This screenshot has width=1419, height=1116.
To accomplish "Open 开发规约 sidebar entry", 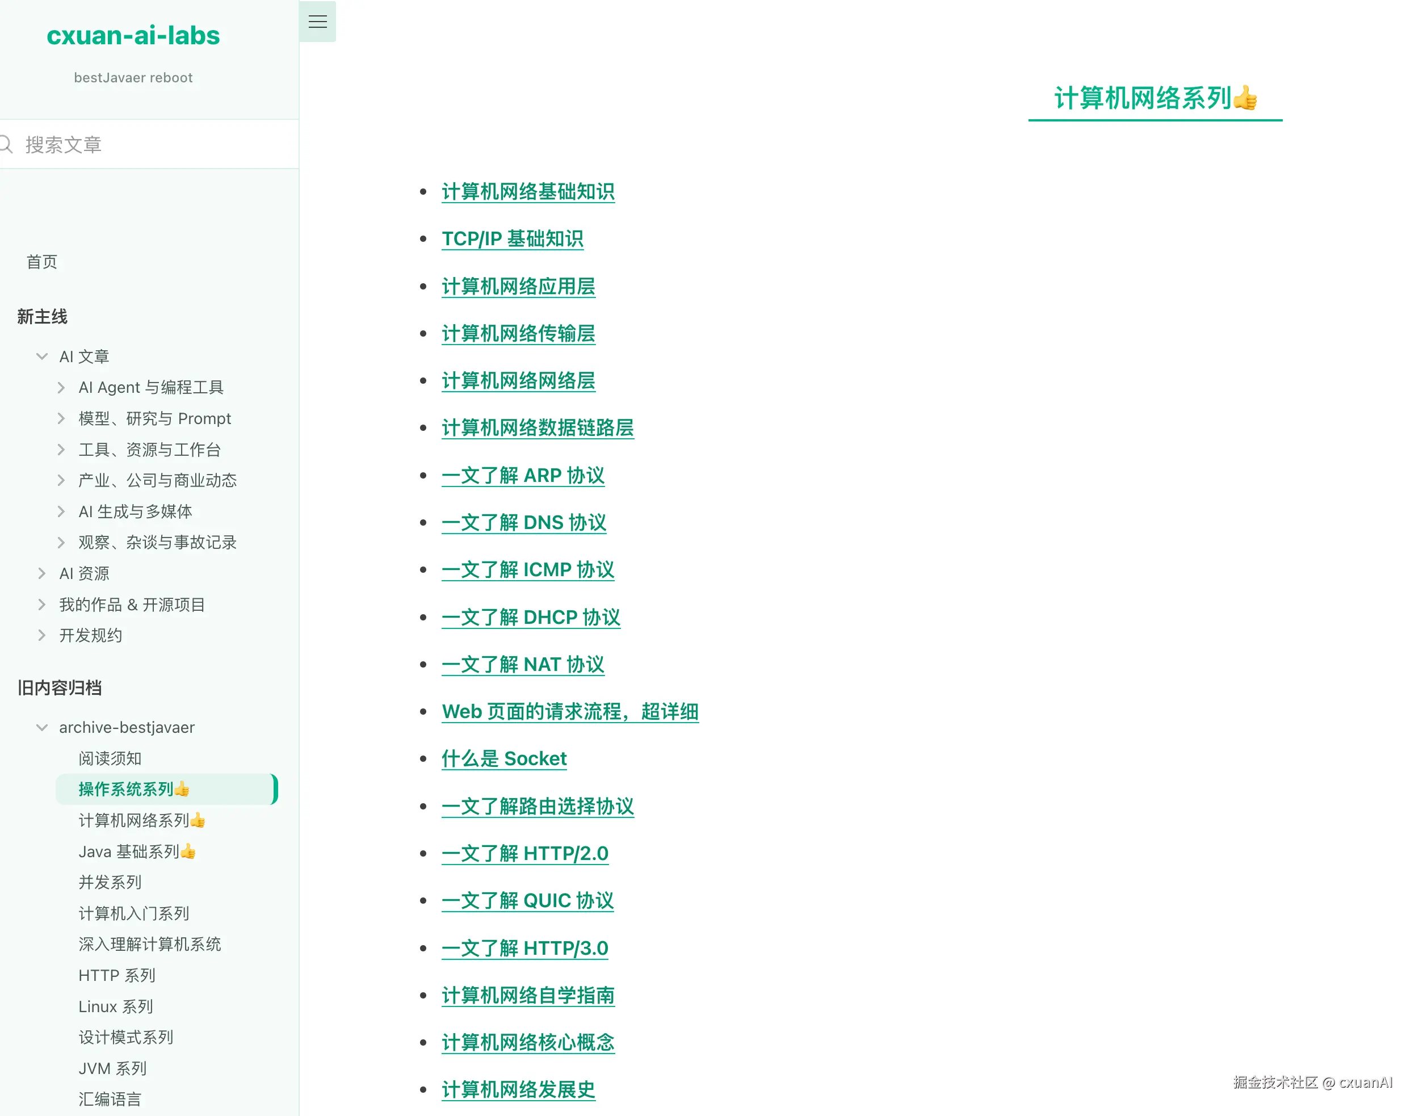I will (x=91, y=635).
